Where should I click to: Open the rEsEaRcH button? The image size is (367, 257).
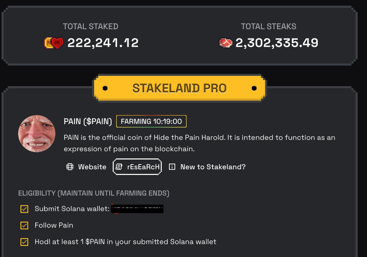point(137,167)
